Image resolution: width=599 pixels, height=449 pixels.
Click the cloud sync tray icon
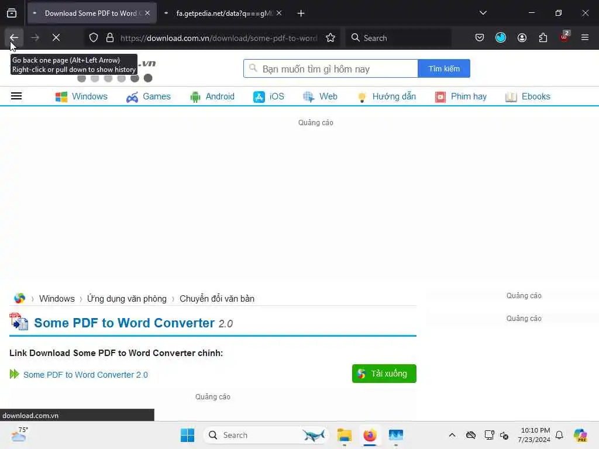point(471,435)
